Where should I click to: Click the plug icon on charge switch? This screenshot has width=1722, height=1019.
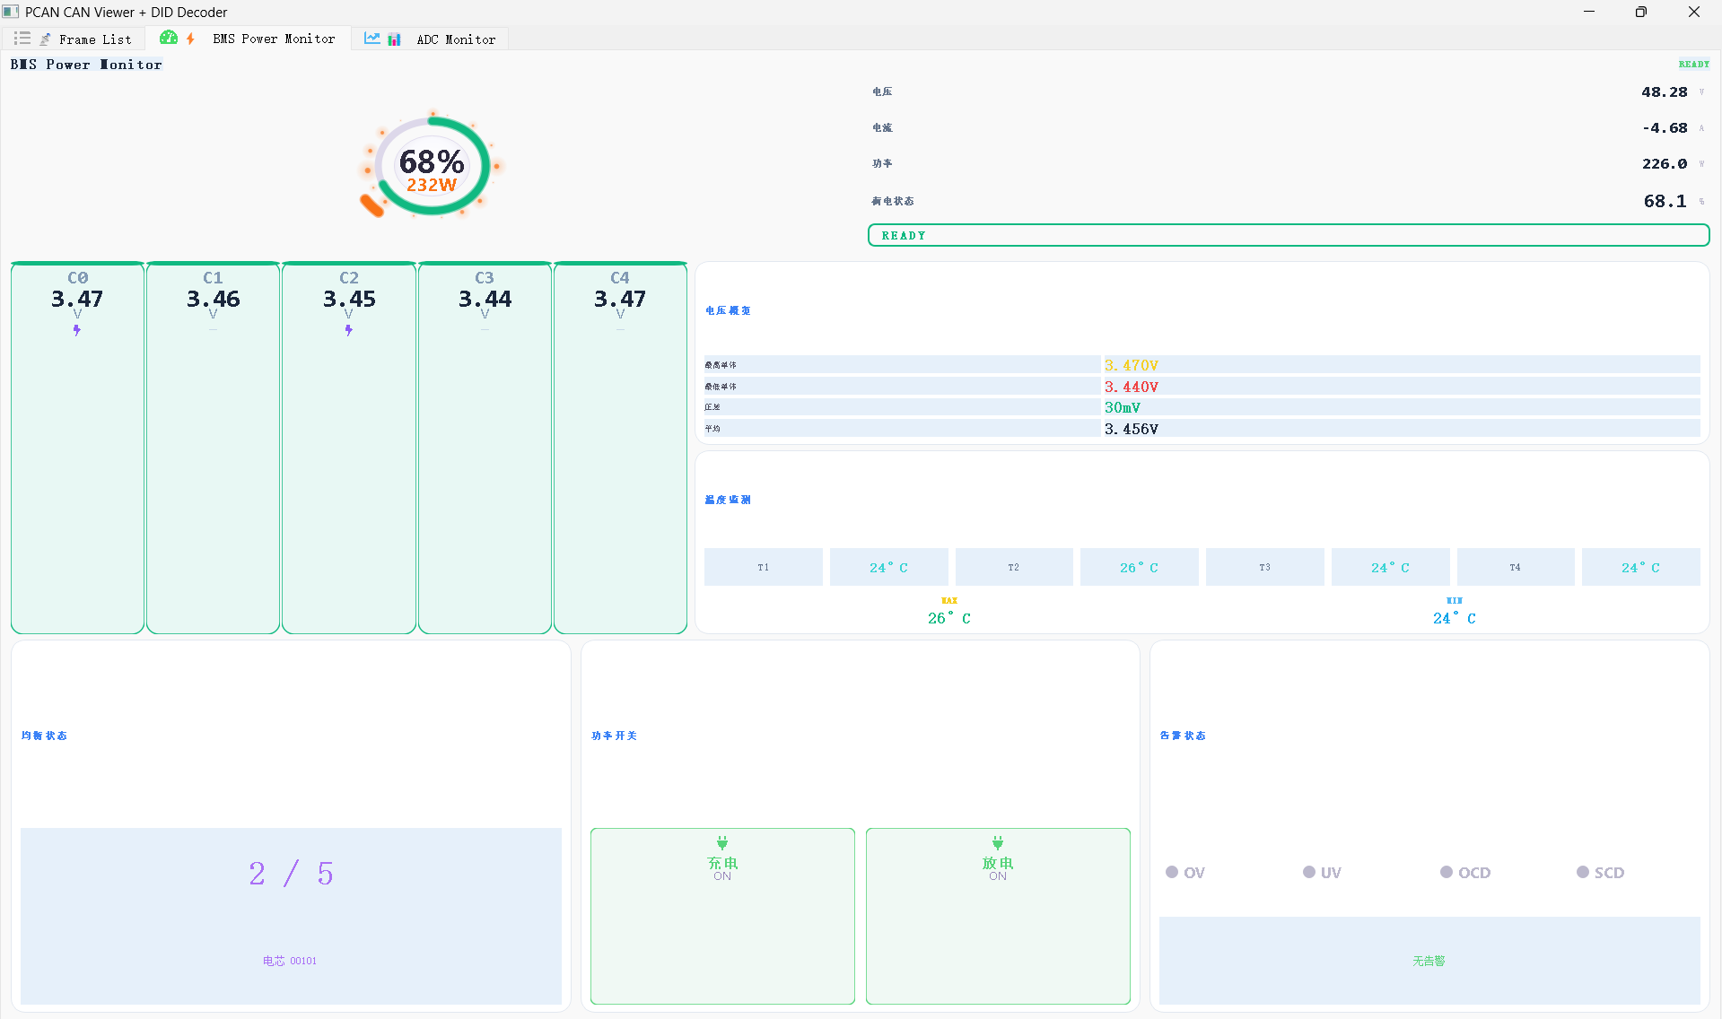tap(722, 843)
